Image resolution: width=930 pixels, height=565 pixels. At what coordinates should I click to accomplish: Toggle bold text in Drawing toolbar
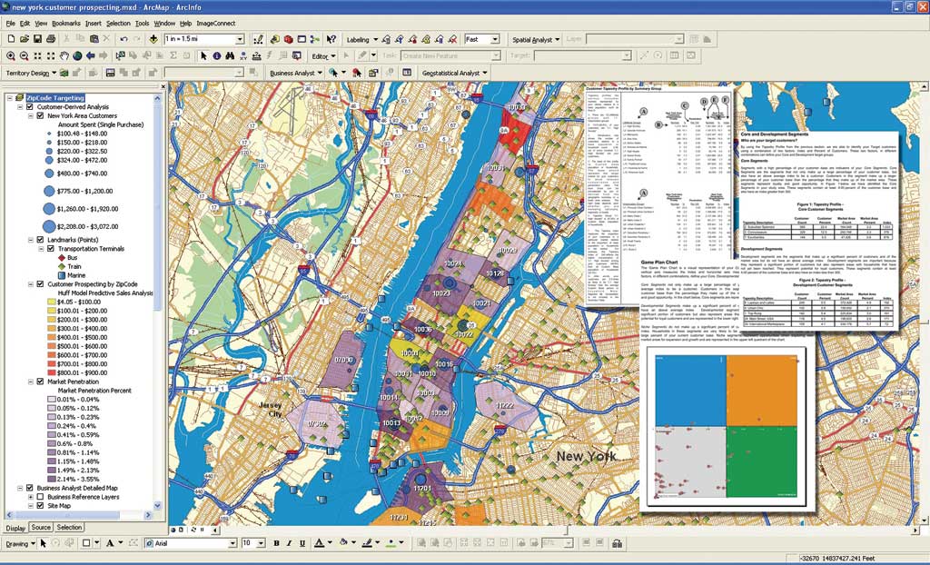[x=276, y=543]
